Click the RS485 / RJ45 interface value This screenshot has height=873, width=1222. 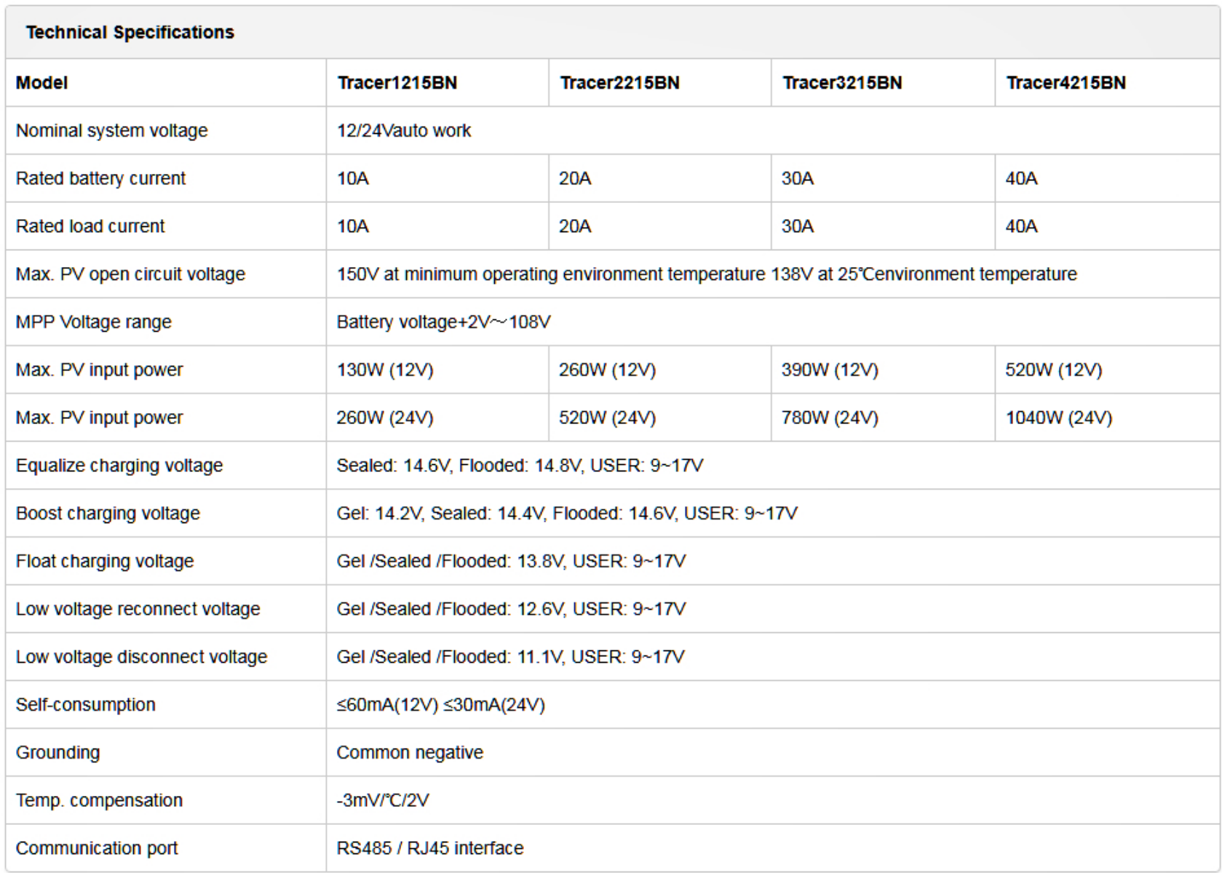point(430,848)
